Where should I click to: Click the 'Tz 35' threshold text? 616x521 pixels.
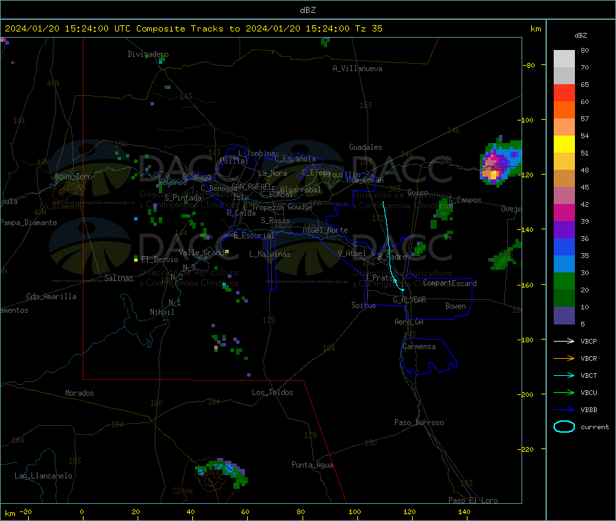(x=368, y=29)
